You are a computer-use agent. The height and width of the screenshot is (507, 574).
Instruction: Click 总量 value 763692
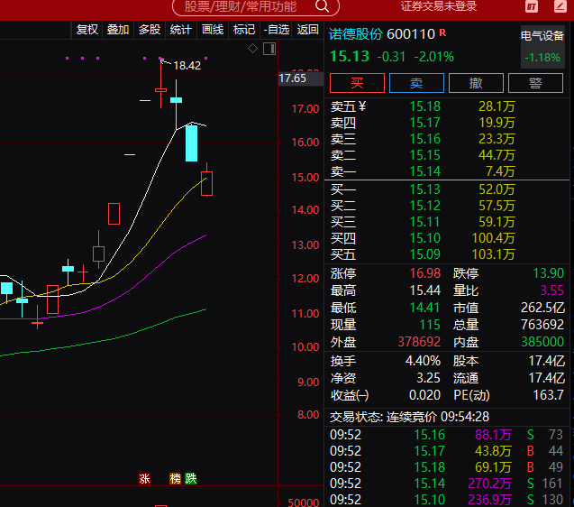tap(542, 325)
